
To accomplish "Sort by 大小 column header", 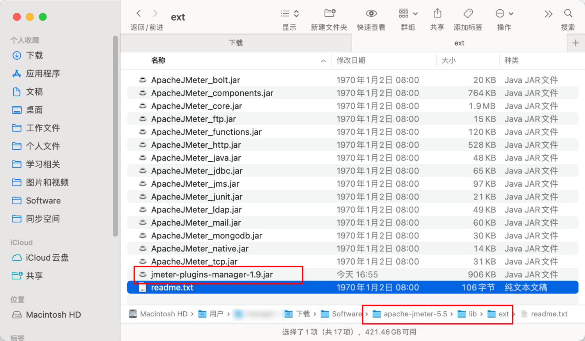I will point(448,60).
